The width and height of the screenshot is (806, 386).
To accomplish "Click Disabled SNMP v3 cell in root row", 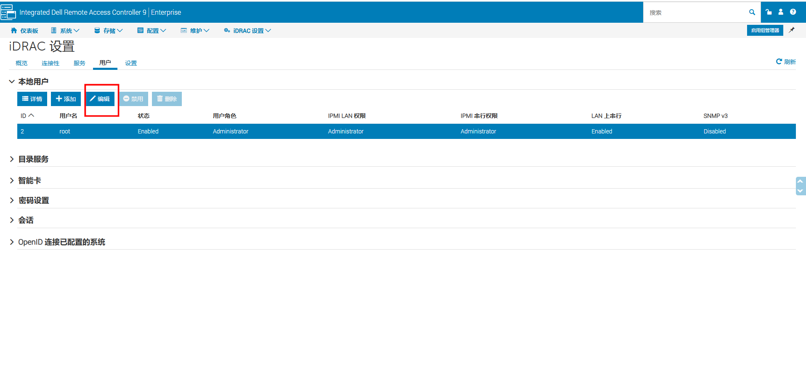I will pos(715,131).
